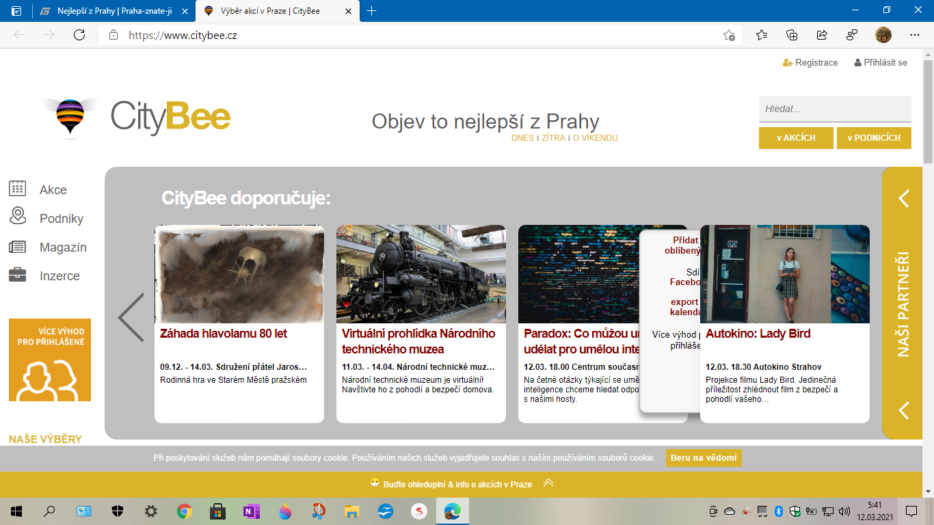Open Akce calendar icon in sidebar
The image size is (934, 525).
coord(18,189)
